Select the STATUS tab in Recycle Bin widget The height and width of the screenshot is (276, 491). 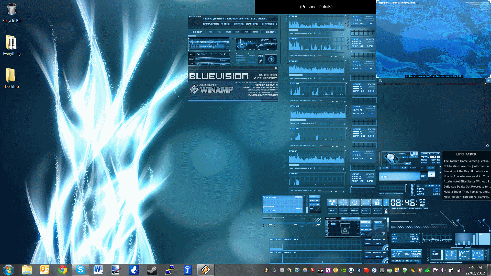tap(366, 222)
